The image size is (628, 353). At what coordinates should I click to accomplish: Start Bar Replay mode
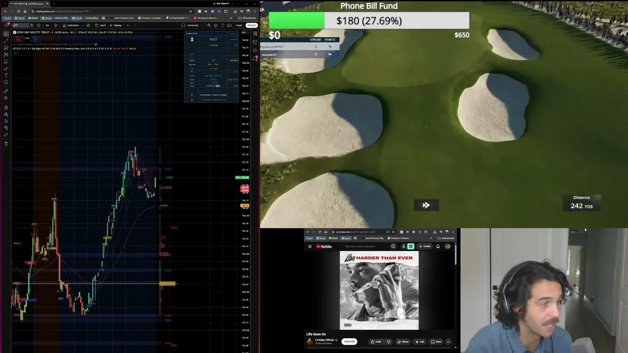[x=117, y=25]
